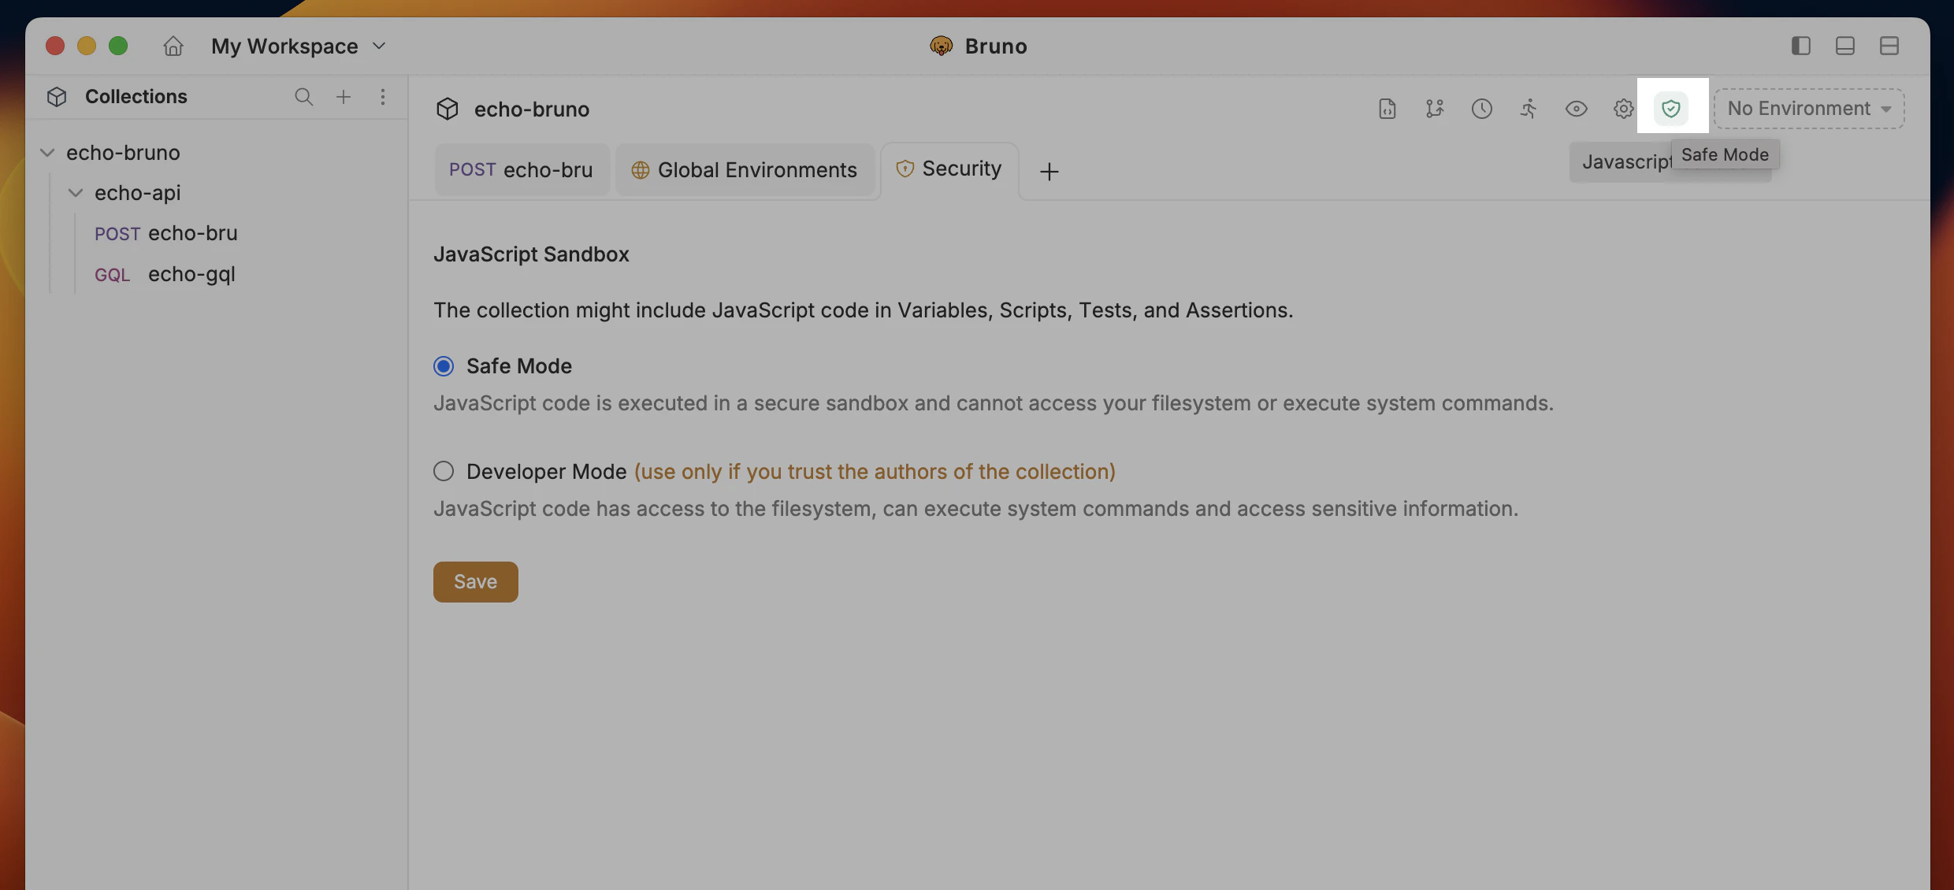Toggle the left sidebar panel icon
1954x890 pixels.
point(1800,46)
